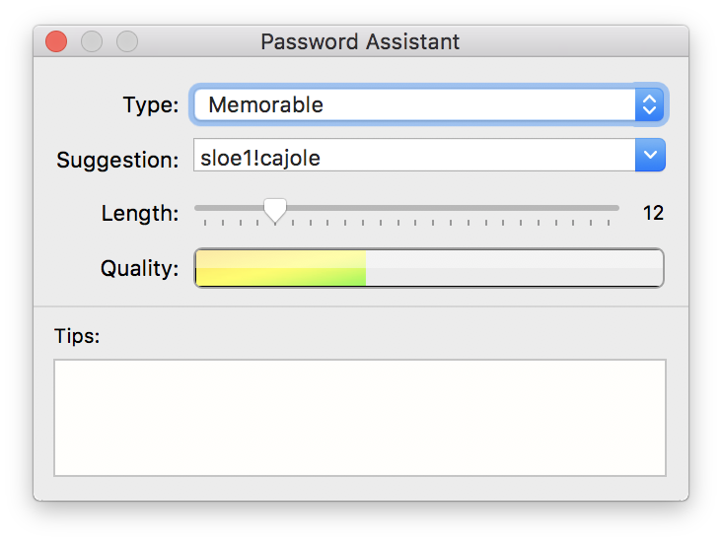Close the Password Assistant window
Viewport: 722px width, 542px height.
click(56, 41)
